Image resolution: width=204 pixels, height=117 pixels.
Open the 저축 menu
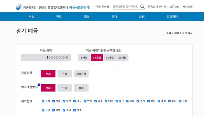click(31, 17)
